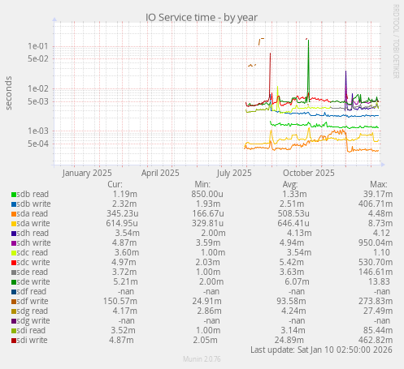Click the sdi read olive green swatch
Image resolution: width=404 pixels, height=369 pixels.
click(x=14, y=331)
